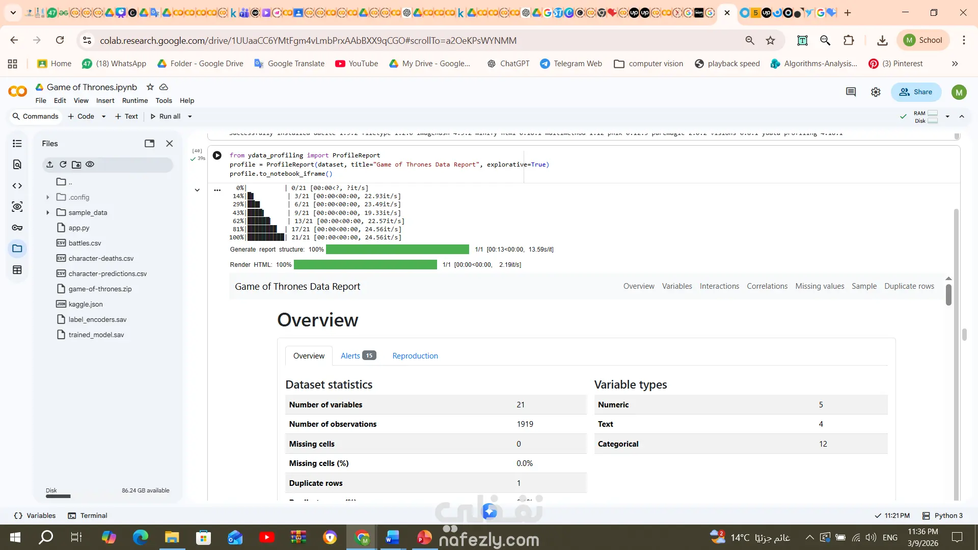Toggle show hidden files eye icon
978x550 pixels.
(x=90, y=164)
